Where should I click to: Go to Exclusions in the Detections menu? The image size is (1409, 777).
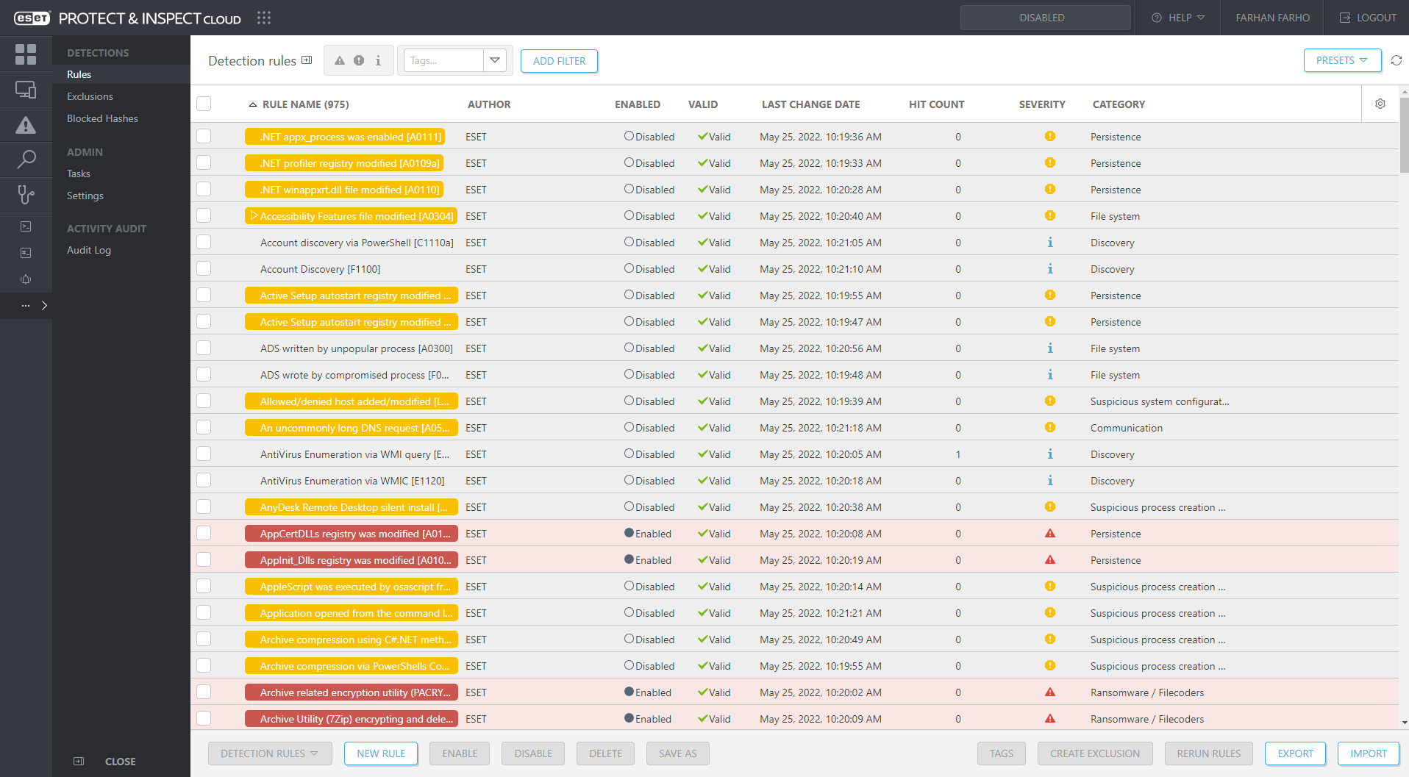(90, 96)
